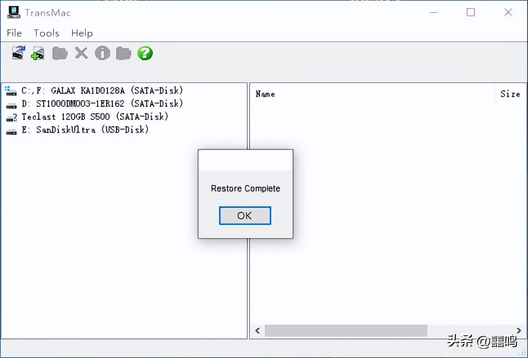Click the greyed folder icon beside the green help icon
The height and width of the screenshot is (358, 528).
pos(124,53)
